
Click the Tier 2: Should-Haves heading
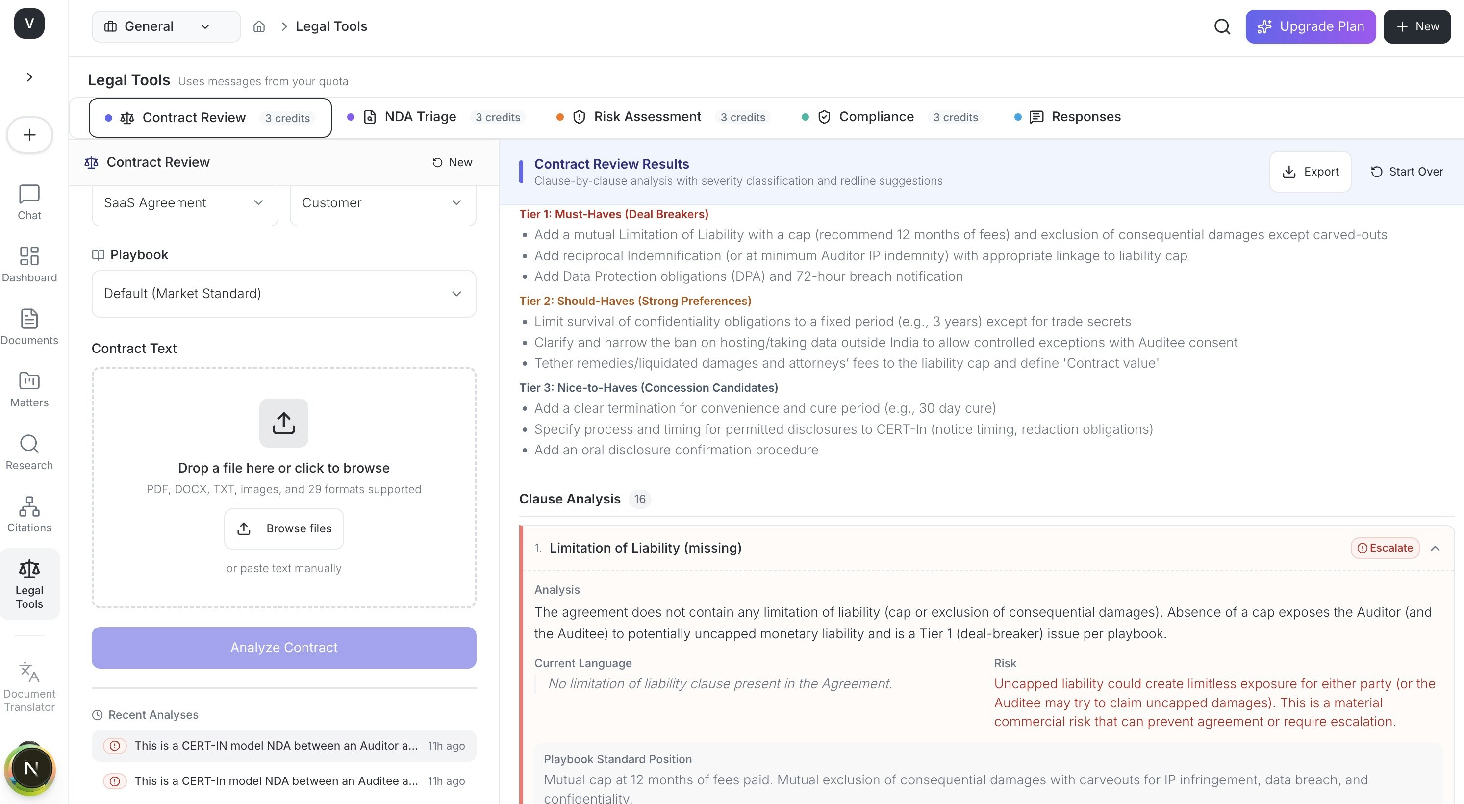635,301
